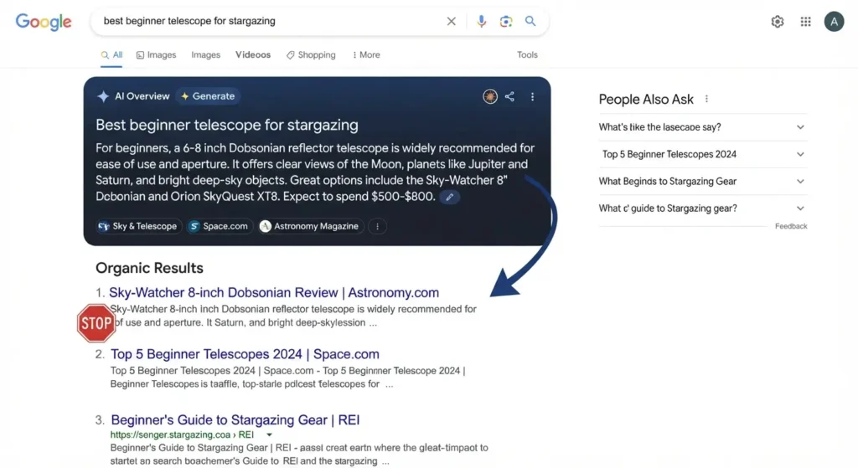Open account avatar A

(834, 22)
